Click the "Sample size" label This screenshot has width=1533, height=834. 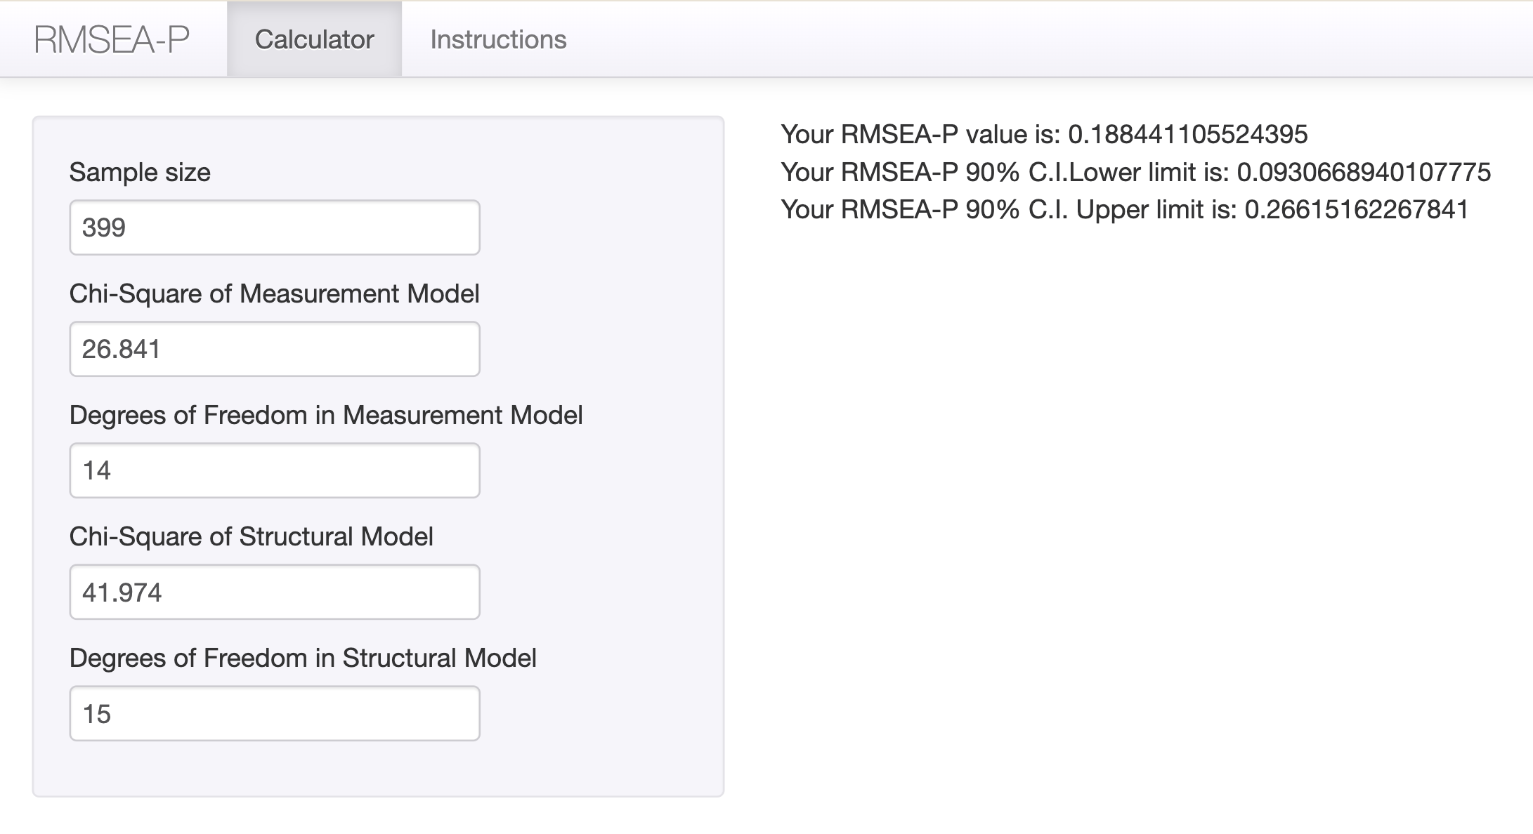(140, 173)
